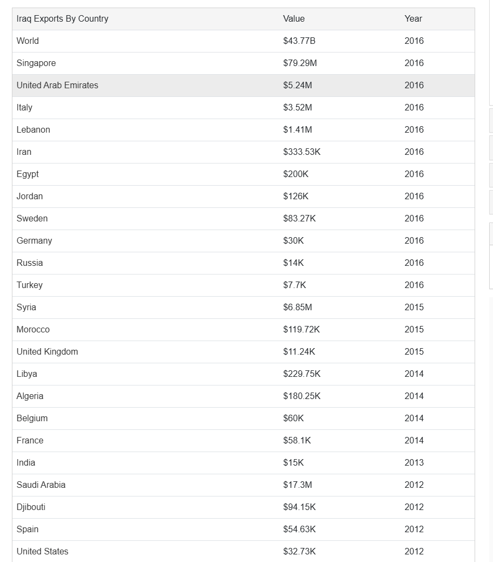Click Djibouti's $94.15K value cell
Viewport: 493px width, 562px height.
299,507
